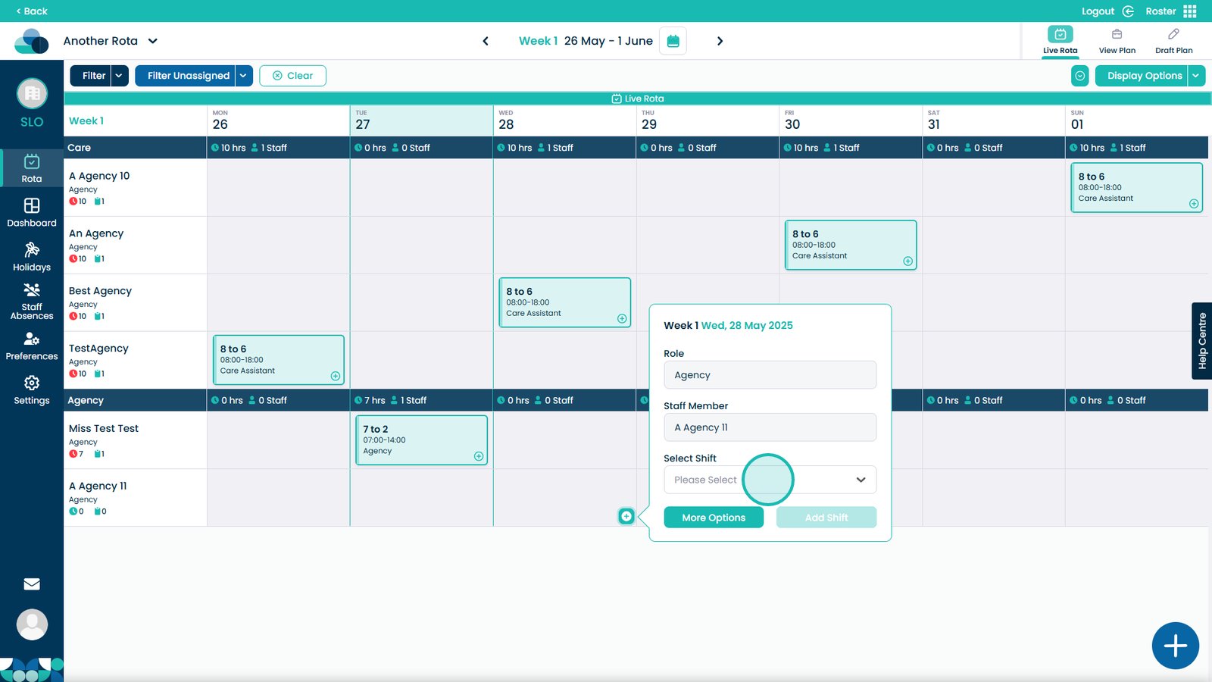The width and height of the screenshot is (1212, 682).
Task: Click the large blue plus button
Action: tap(1175, 646)
